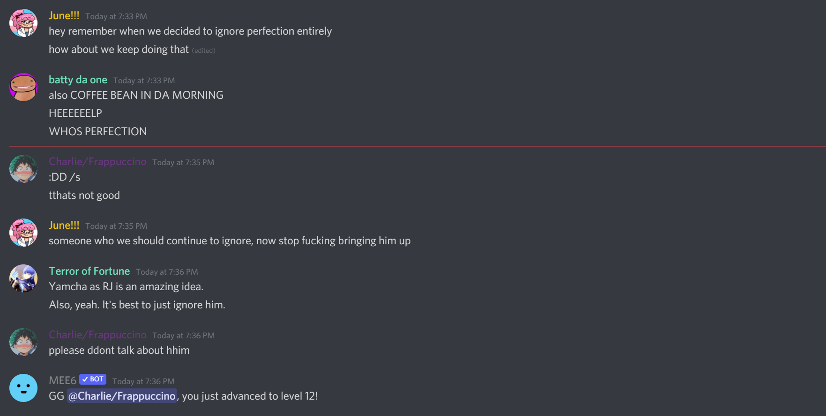Image resolution: width=826 pixels, height=416 pixels.
Task: Open June!!!'s avatar next to the 7:35 PM message
Action: 23,233
